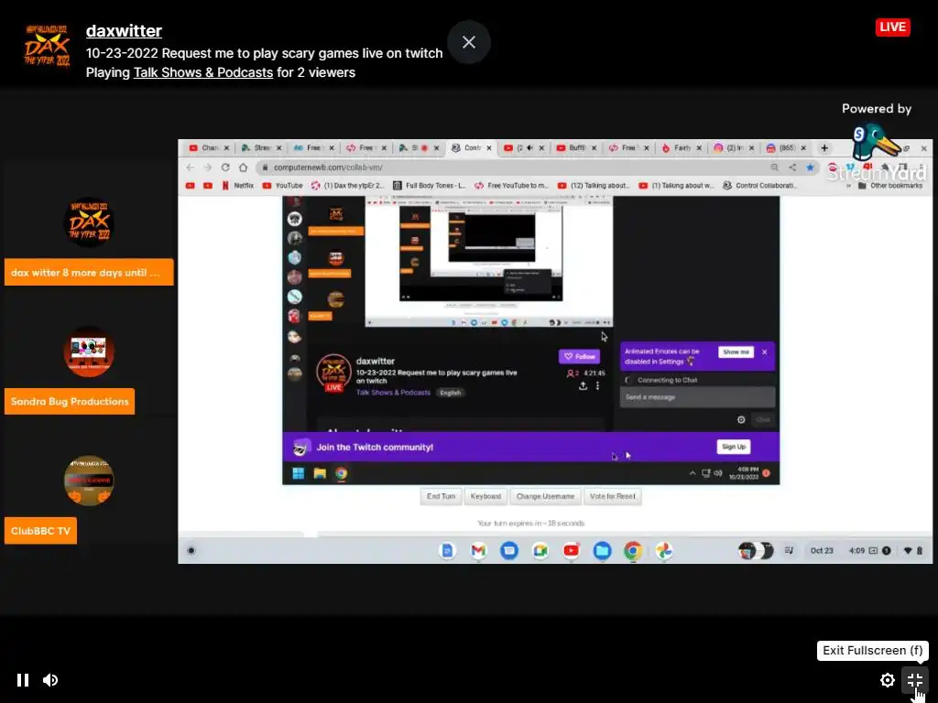The height and width of the screenshot is (703, 938).
Task: Click the Chromebook launcher circle button
Action: coord(191,550)
